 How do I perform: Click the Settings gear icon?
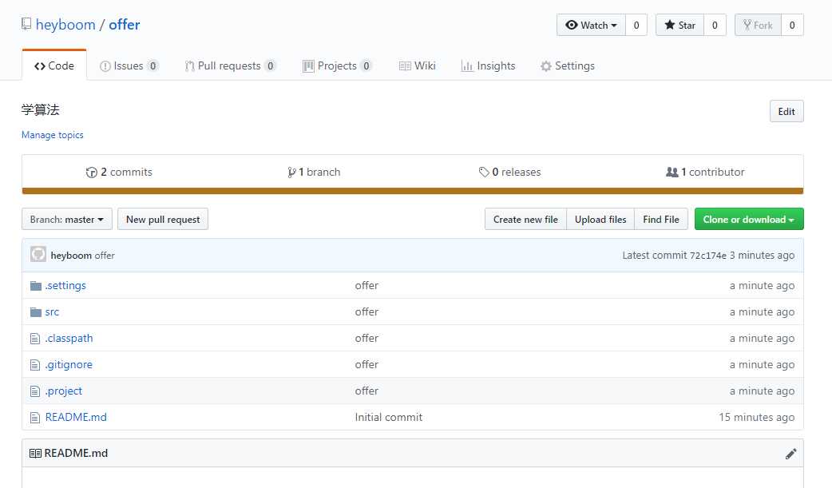coord(546,66)
